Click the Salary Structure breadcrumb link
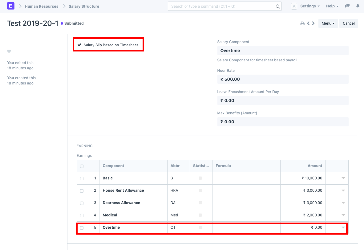The width and height of the screenshot is (364, 250). [84, 6]
